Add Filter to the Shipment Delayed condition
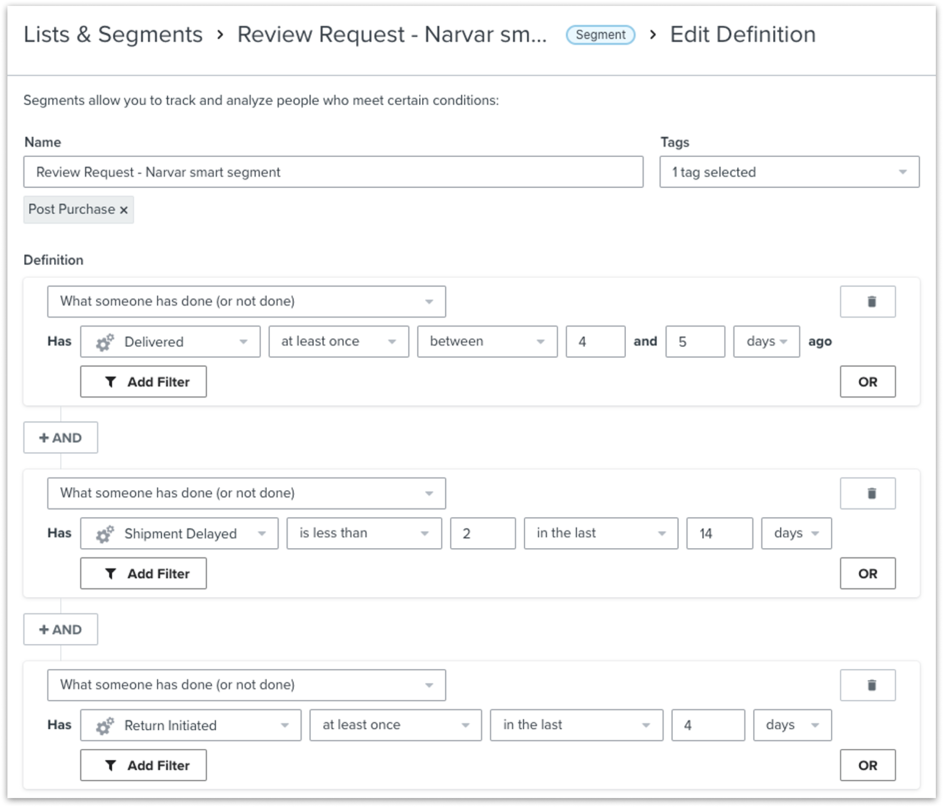 point(143,573)
